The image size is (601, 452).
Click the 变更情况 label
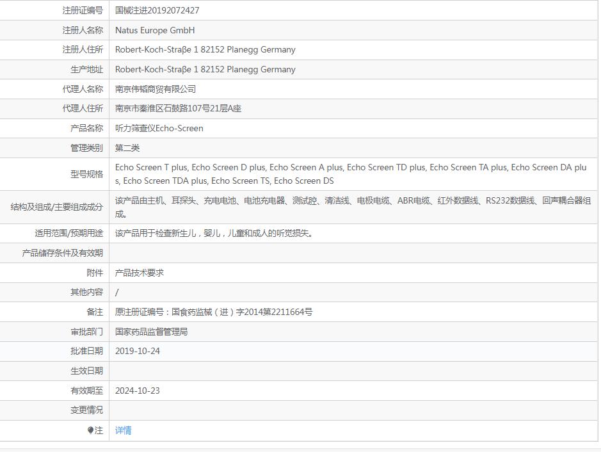click(86, 410)
